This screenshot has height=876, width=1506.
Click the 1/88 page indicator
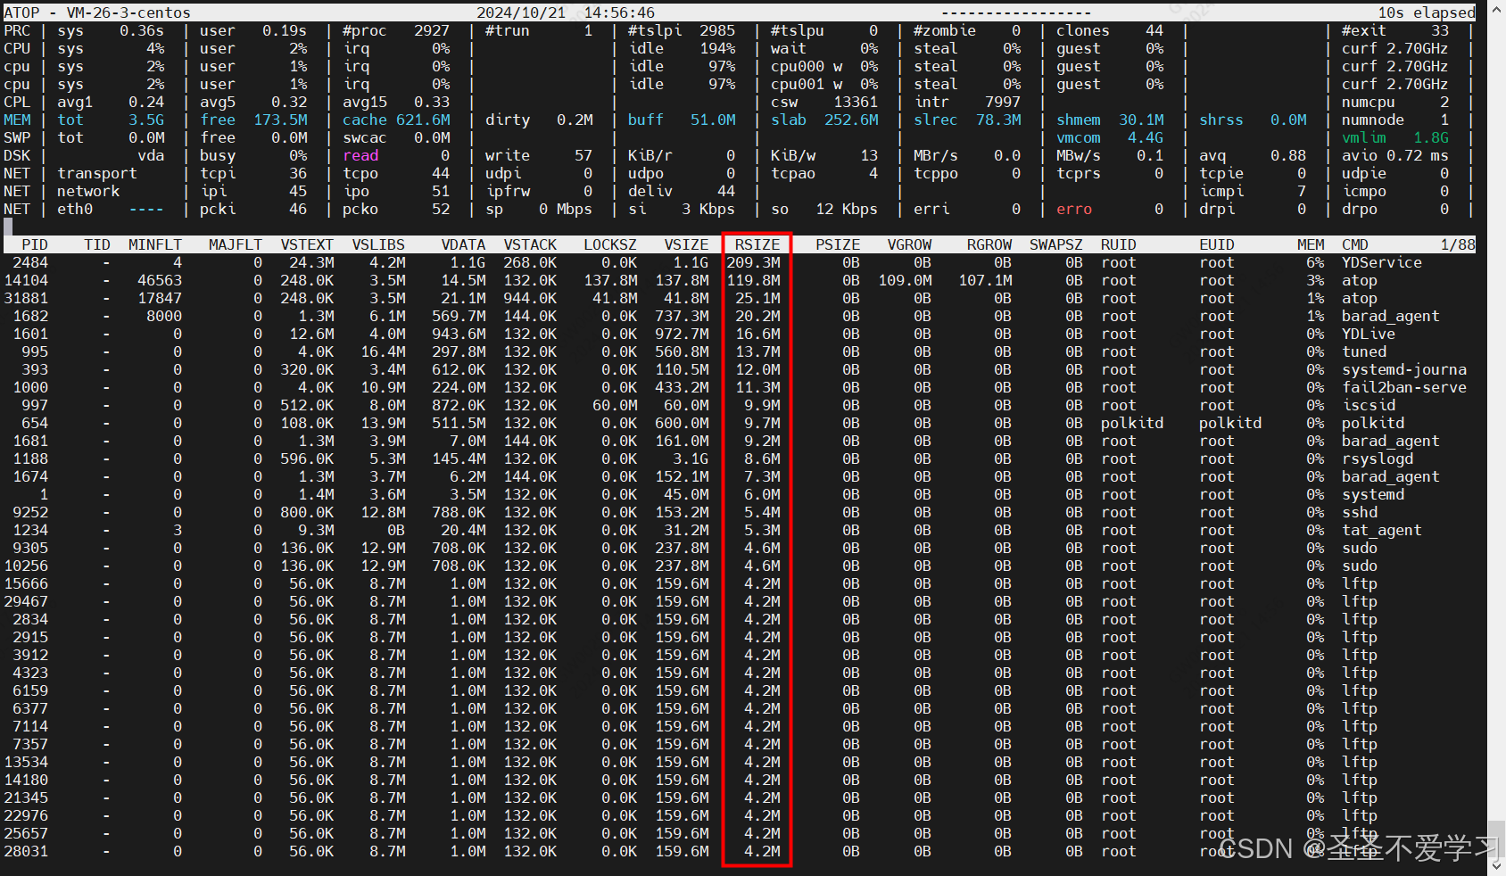pyautogui.click(x=1458, y=244)
